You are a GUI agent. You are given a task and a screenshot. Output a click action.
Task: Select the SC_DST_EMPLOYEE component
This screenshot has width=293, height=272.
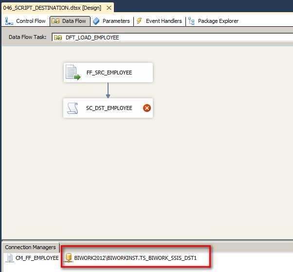108,108
